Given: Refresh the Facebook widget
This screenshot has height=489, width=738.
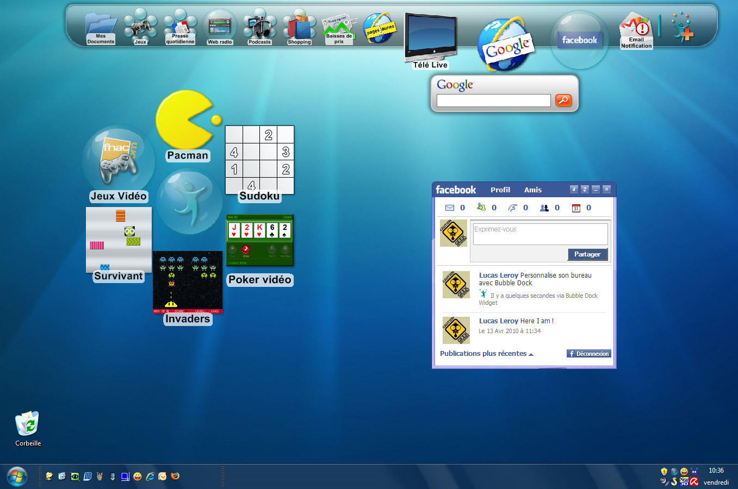Looking at the screenshot, I should (585, 189).
